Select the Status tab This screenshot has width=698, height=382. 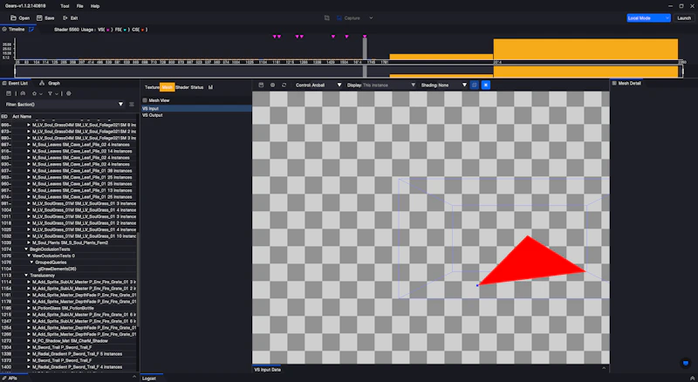point(197,87)
